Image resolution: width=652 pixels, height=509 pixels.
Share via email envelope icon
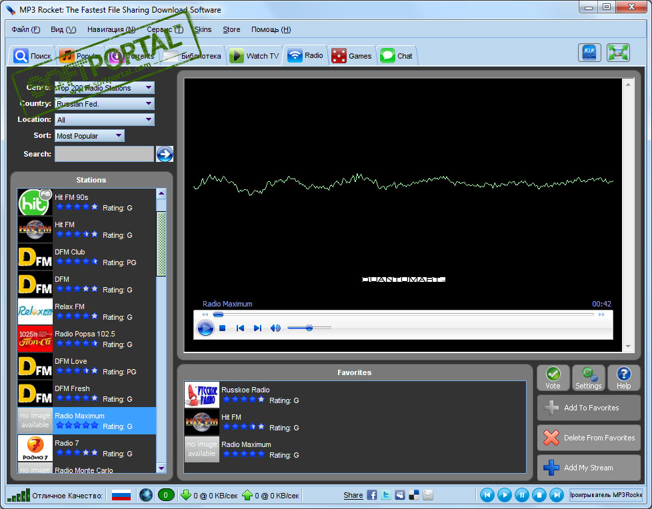coord(428,495)
